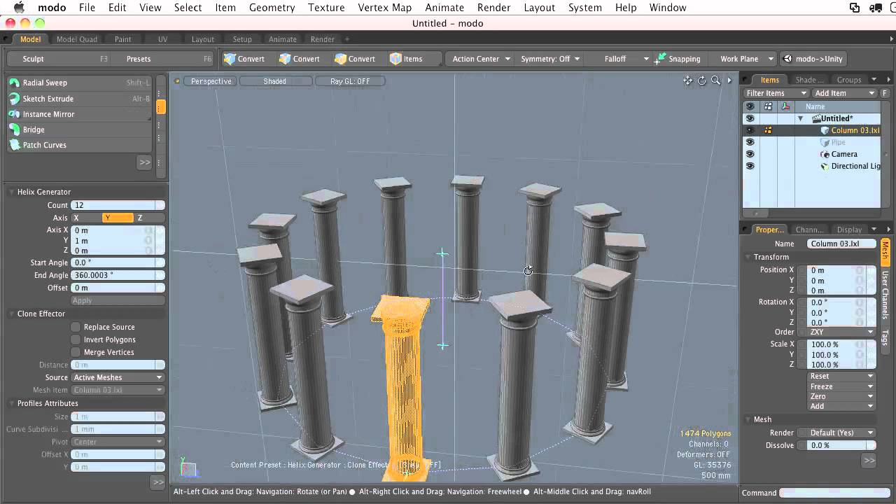Screen dimensions: 896x504
Task: Click the mesh icon beside Column 03.lxl
Action: tap(825, 130)
